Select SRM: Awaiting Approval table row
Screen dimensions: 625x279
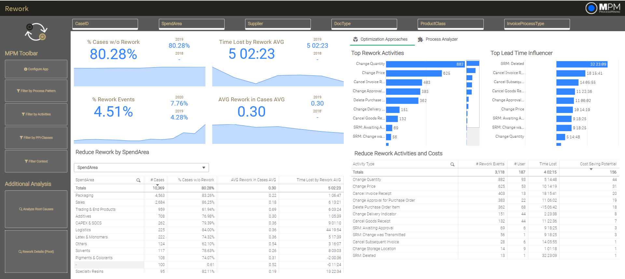485,228
